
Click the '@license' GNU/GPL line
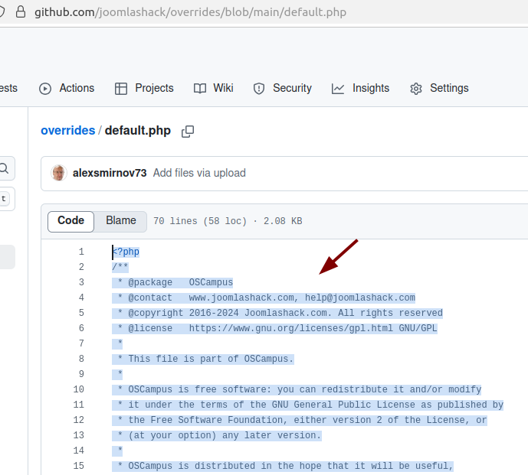[x=275, y=328]
